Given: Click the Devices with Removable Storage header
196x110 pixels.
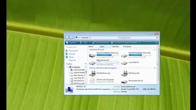Looking at the screenshot, I should tap(103, 68).
